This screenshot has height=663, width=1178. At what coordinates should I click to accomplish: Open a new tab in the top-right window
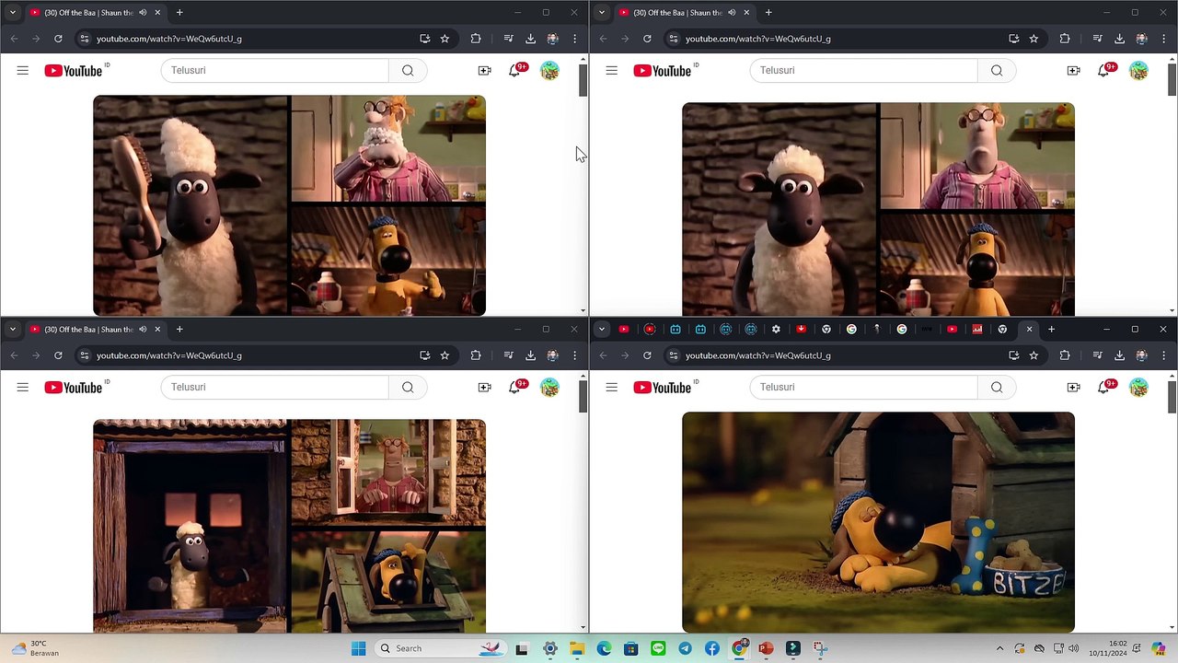(768, 13)
